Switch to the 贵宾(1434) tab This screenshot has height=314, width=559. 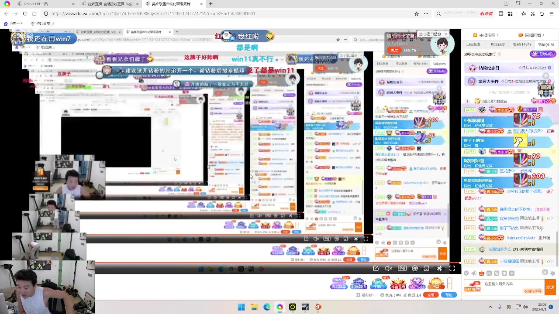tap(521, 44)
